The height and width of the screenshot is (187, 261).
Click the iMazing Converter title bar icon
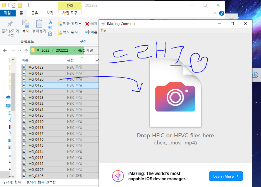point(103,24)
